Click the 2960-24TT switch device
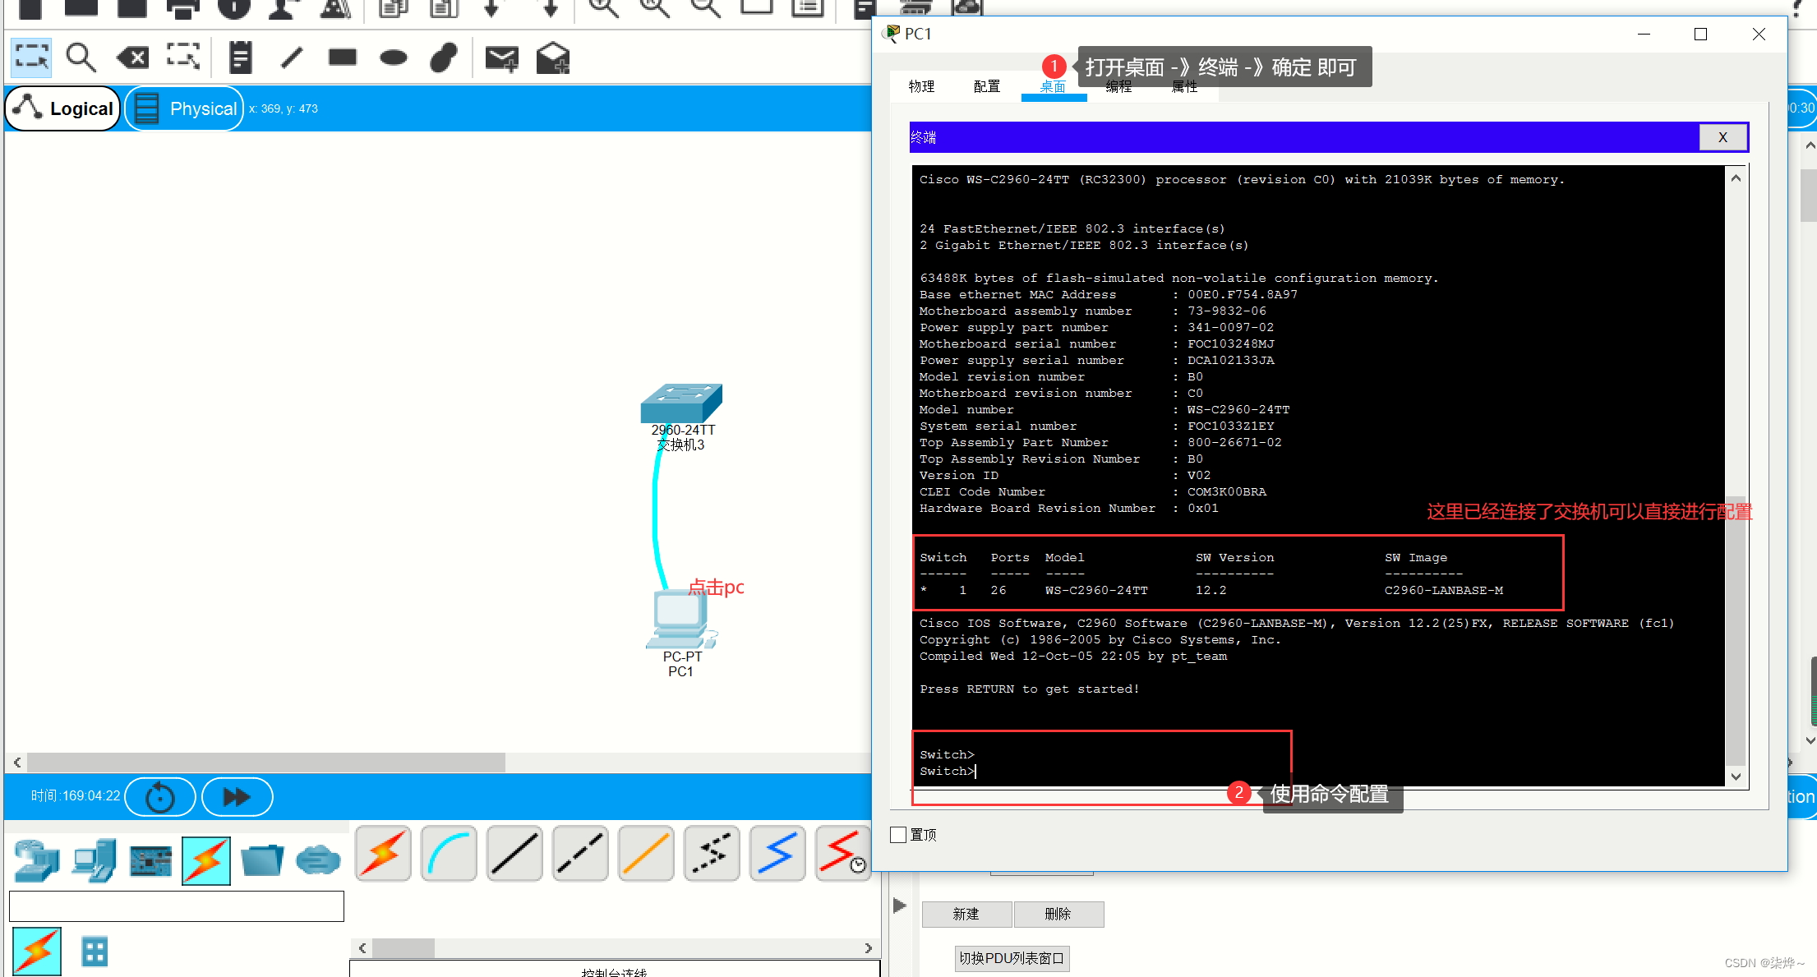The height and width of the screenshot is (977, 1817). tap(681, 403)
